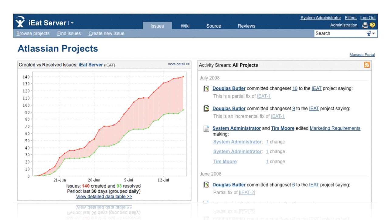
Task: Open the Filters link
Action: click(x=351, y=18)
